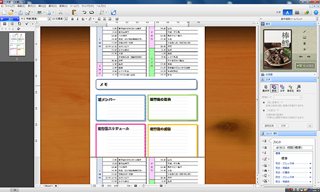Open the magnifier zoom tool

(x=101, y=12)
